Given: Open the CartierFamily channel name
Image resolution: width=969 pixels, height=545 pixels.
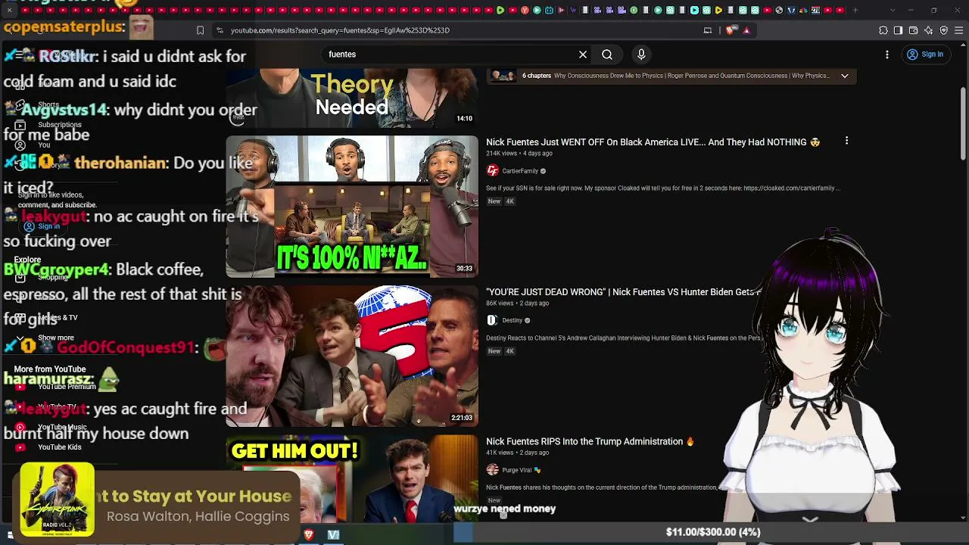Looking at the screenshot, I should pyautogui.click(x=520, y=171).
